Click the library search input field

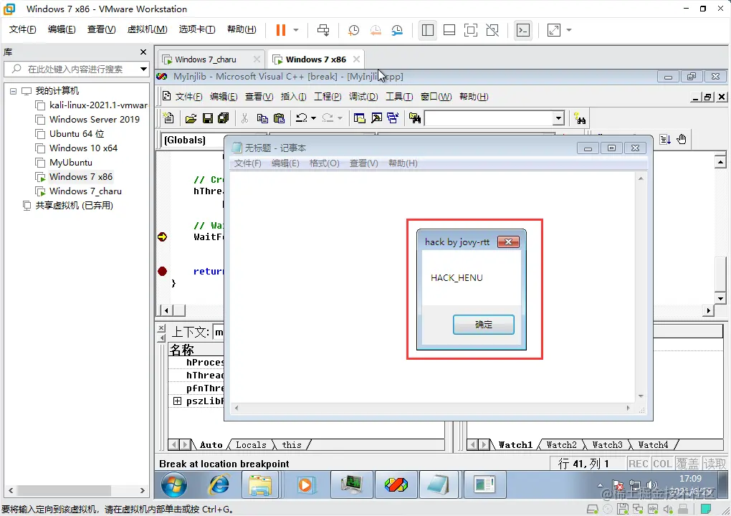[75, 69]
